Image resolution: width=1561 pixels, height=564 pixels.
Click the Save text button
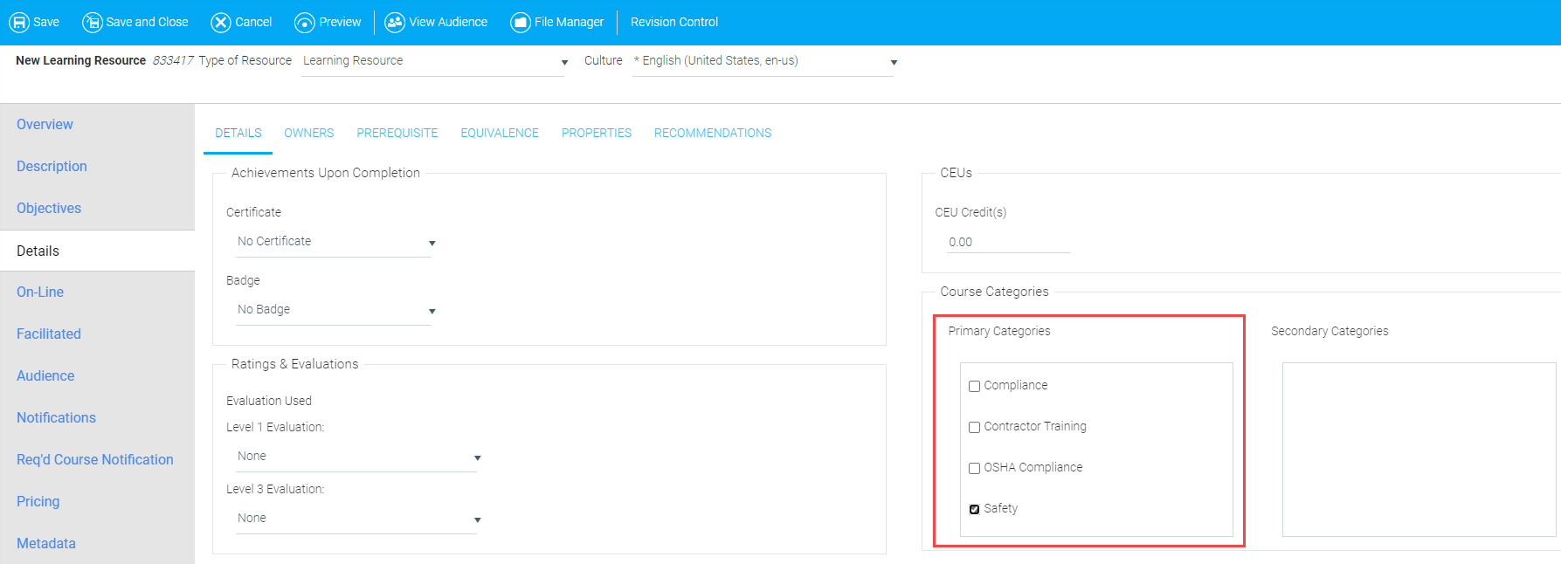(46, 22)
